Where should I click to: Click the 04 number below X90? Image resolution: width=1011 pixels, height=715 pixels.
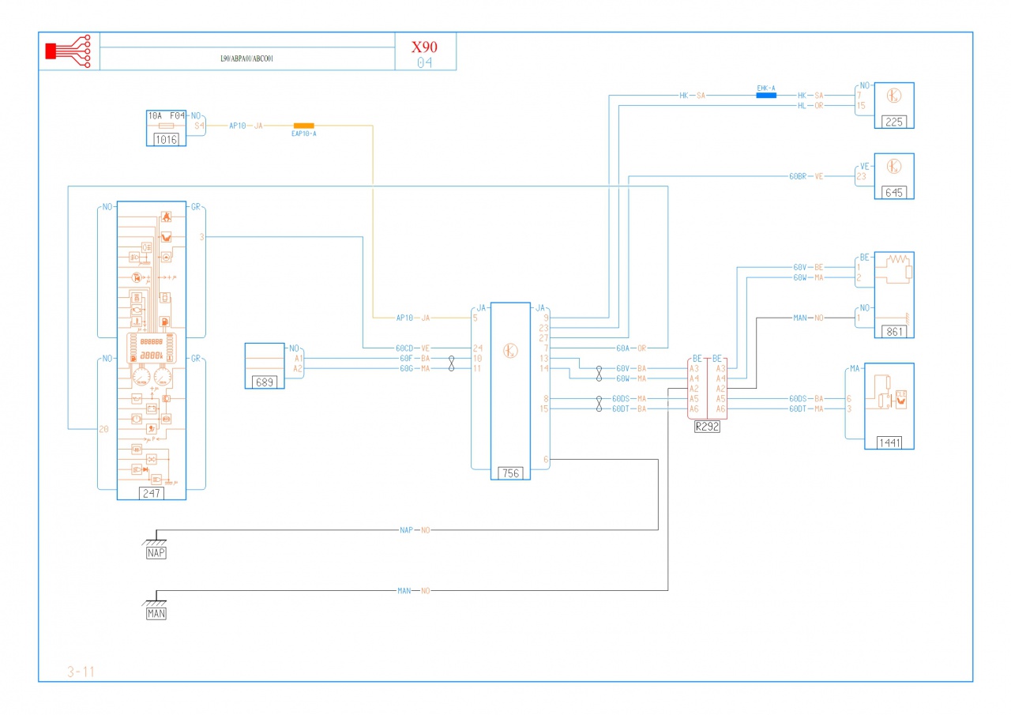[x=424, y=62]
